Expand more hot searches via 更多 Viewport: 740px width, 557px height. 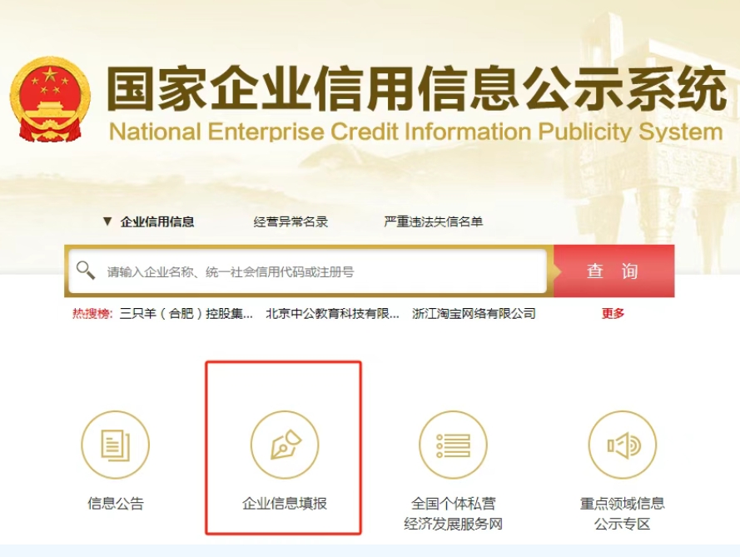point(613,313)
